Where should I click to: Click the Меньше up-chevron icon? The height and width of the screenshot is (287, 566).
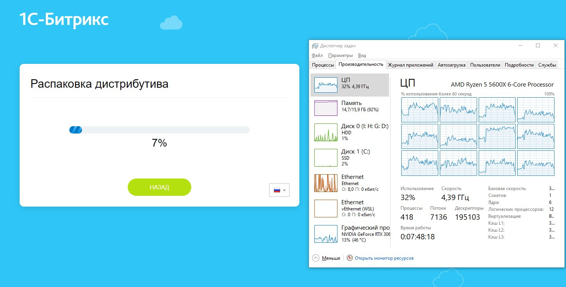click(316, 258)
